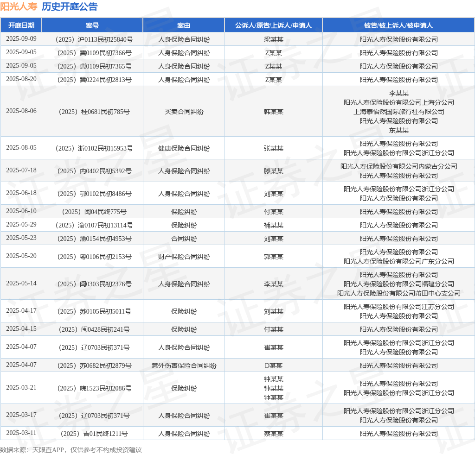Image resolution: width=475 pixels, height=454 pixels.
Task: Click plaintiff D某某
Action: (274, 366)
